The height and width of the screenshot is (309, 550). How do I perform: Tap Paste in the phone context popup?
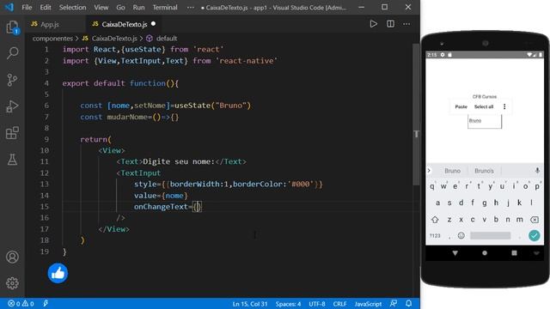(461, 106)
